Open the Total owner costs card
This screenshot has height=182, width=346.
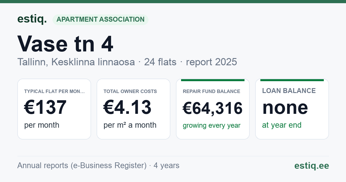pos(133,109)
